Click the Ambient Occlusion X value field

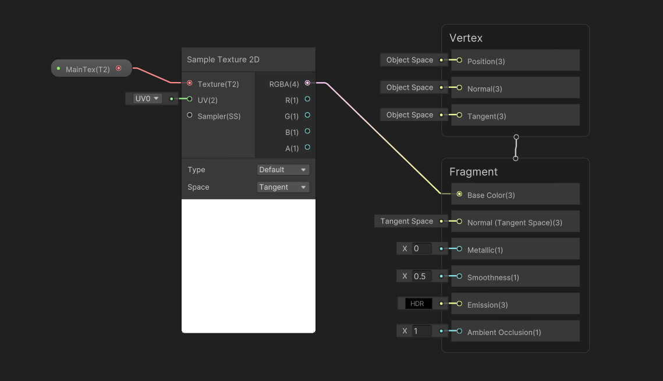(421, 331)
